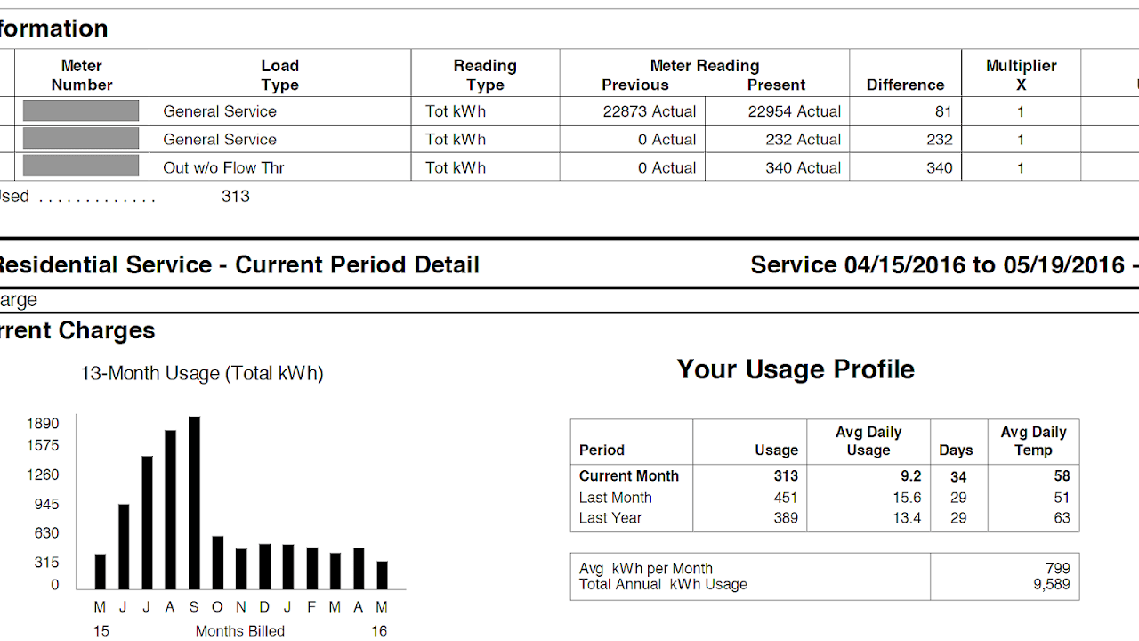1139x641 pixels.
Task: Select the "Last Year" row label
Action: [610, 518]
